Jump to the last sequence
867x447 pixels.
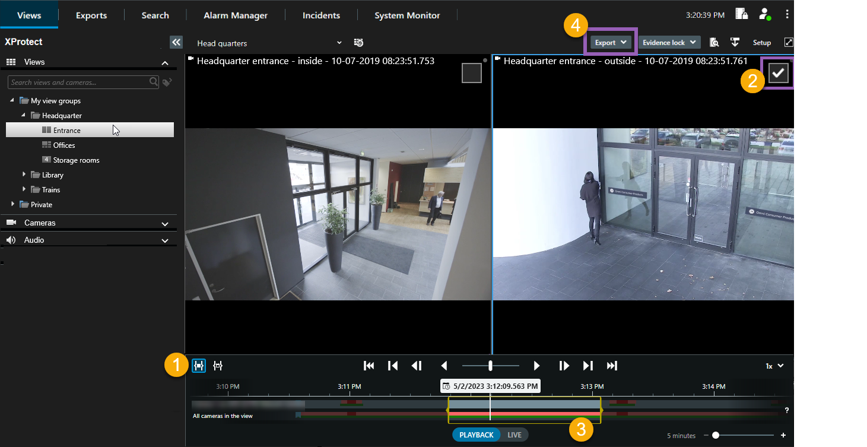[612, 366]
